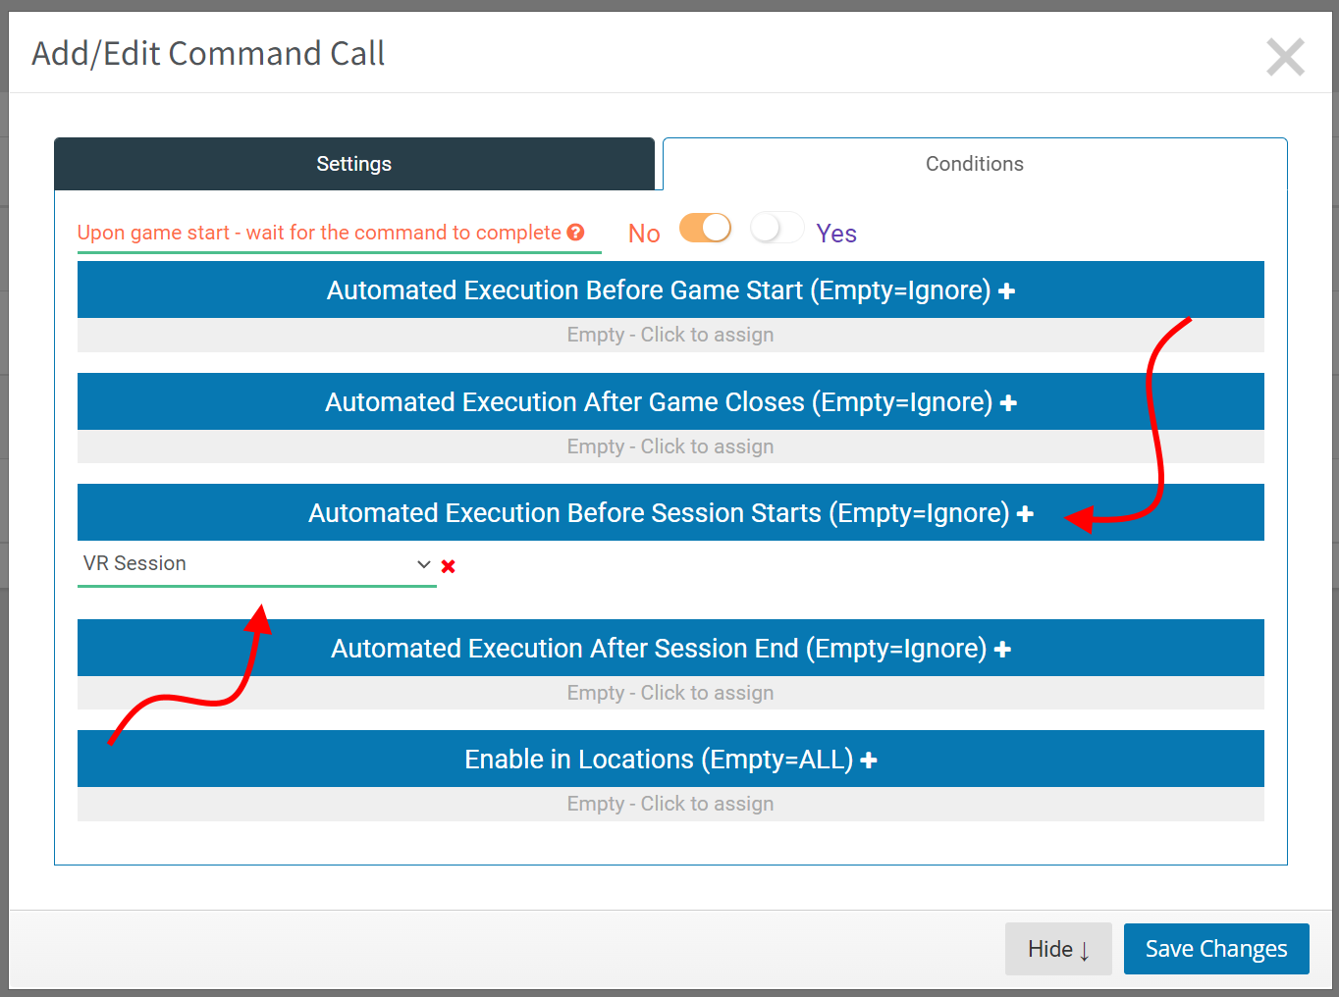Click the 'Upon game start' wait label

click(x=319, y=233)
